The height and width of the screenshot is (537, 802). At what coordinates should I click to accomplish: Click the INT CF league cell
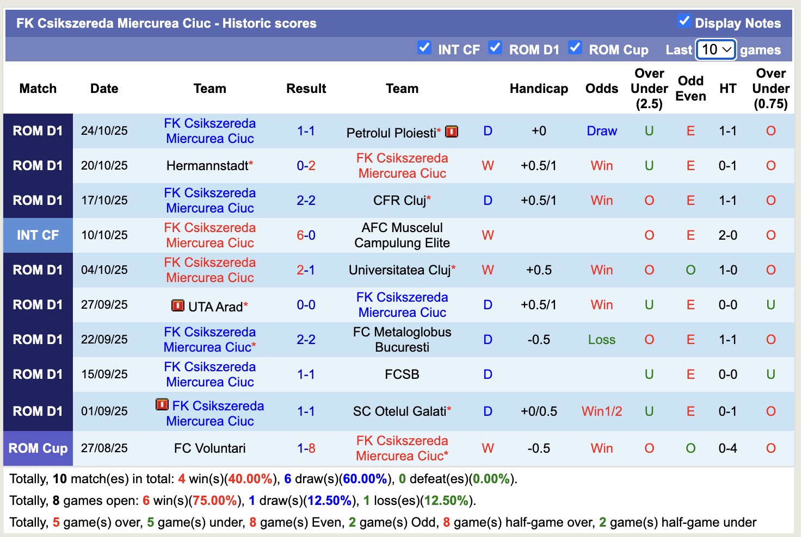[x=38, y=235]
